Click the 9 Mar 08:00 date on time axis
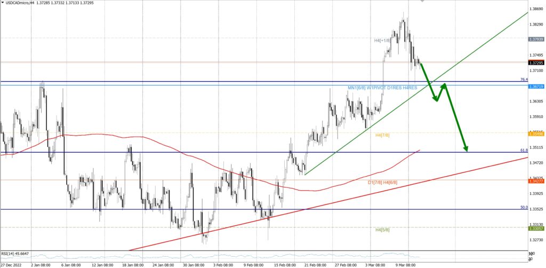 tap(407, 264)
